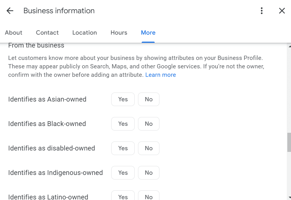The height and width of the screenshot is (200, 291).
Task: Decline the Black-owned attribute
Action: [x=148, y=124]
